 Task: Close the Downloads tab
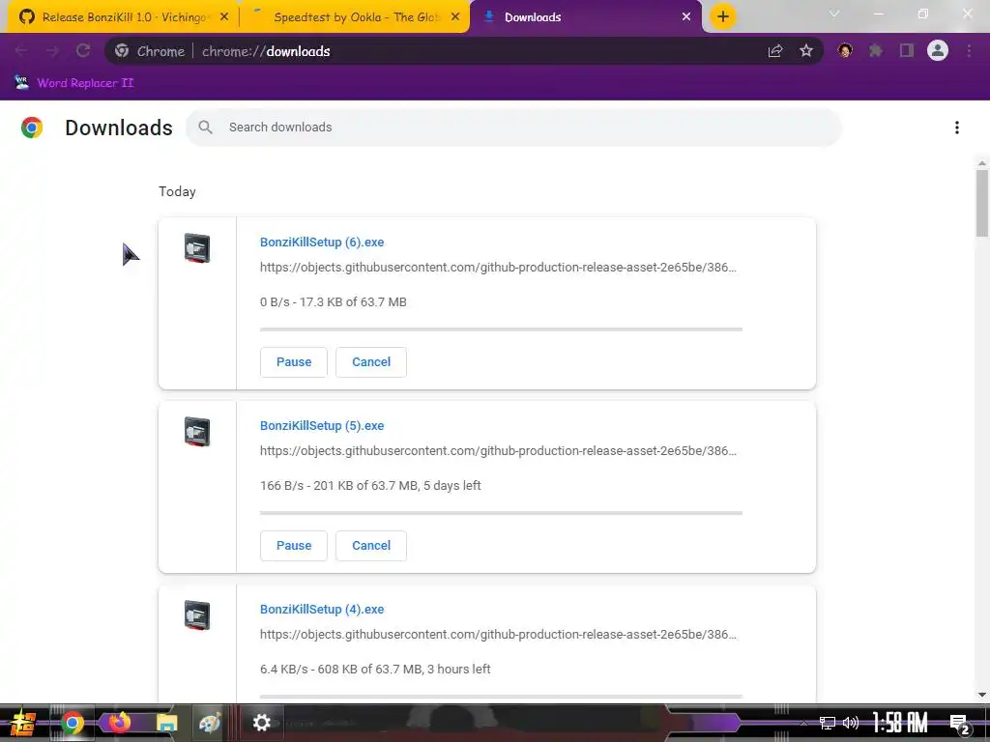[x=686, y=17]
